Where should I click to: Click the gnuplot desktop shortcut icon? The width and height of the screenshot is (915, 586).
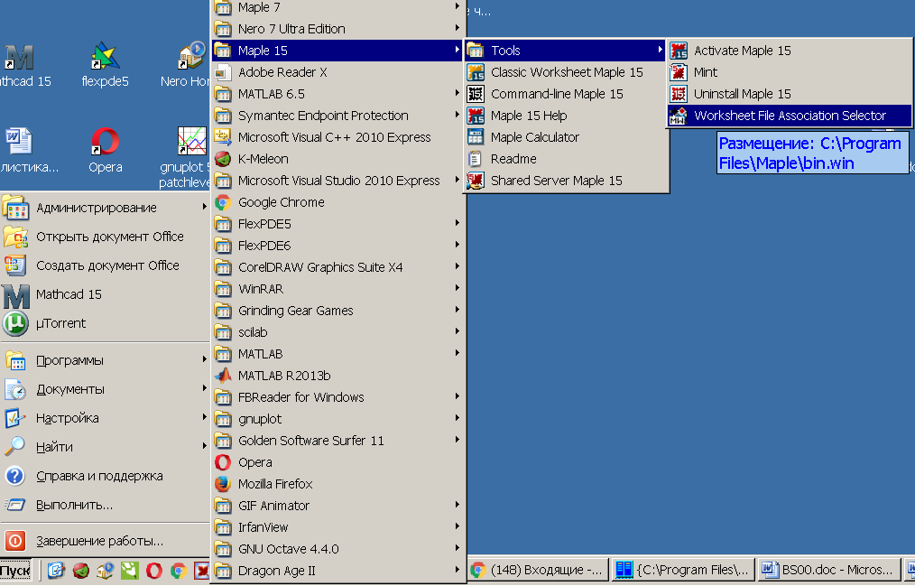pos(191,142)
